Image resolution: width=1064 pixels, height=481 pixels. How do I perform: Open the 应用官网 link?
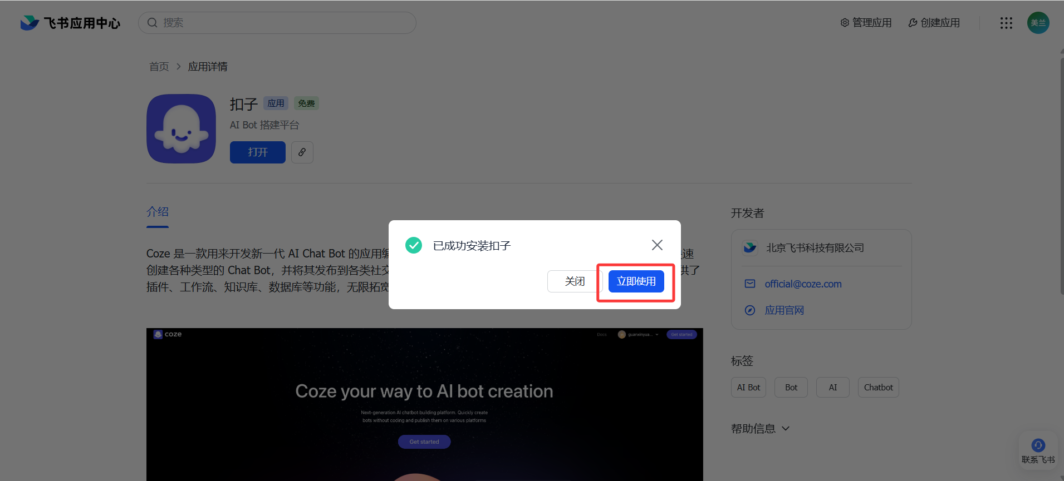(x=784, y=310)
